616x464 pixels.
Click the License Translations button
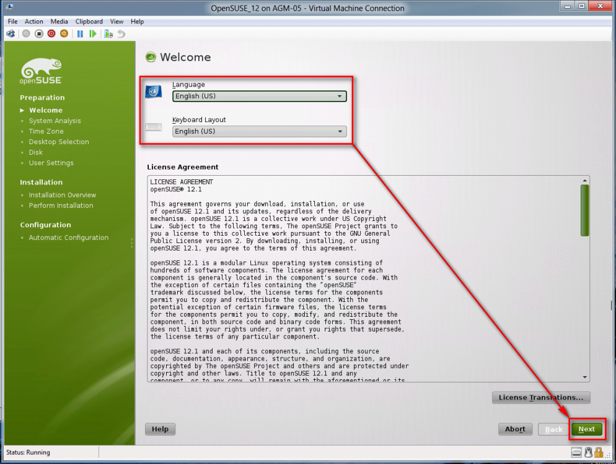coord(541,398)
